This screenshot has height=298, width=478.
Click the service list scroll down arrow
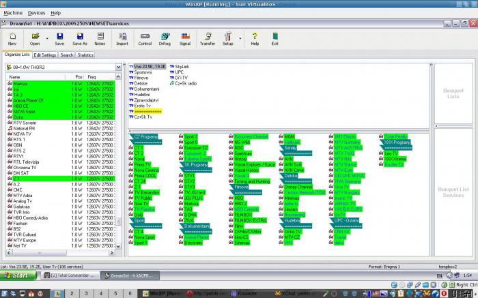118,246
